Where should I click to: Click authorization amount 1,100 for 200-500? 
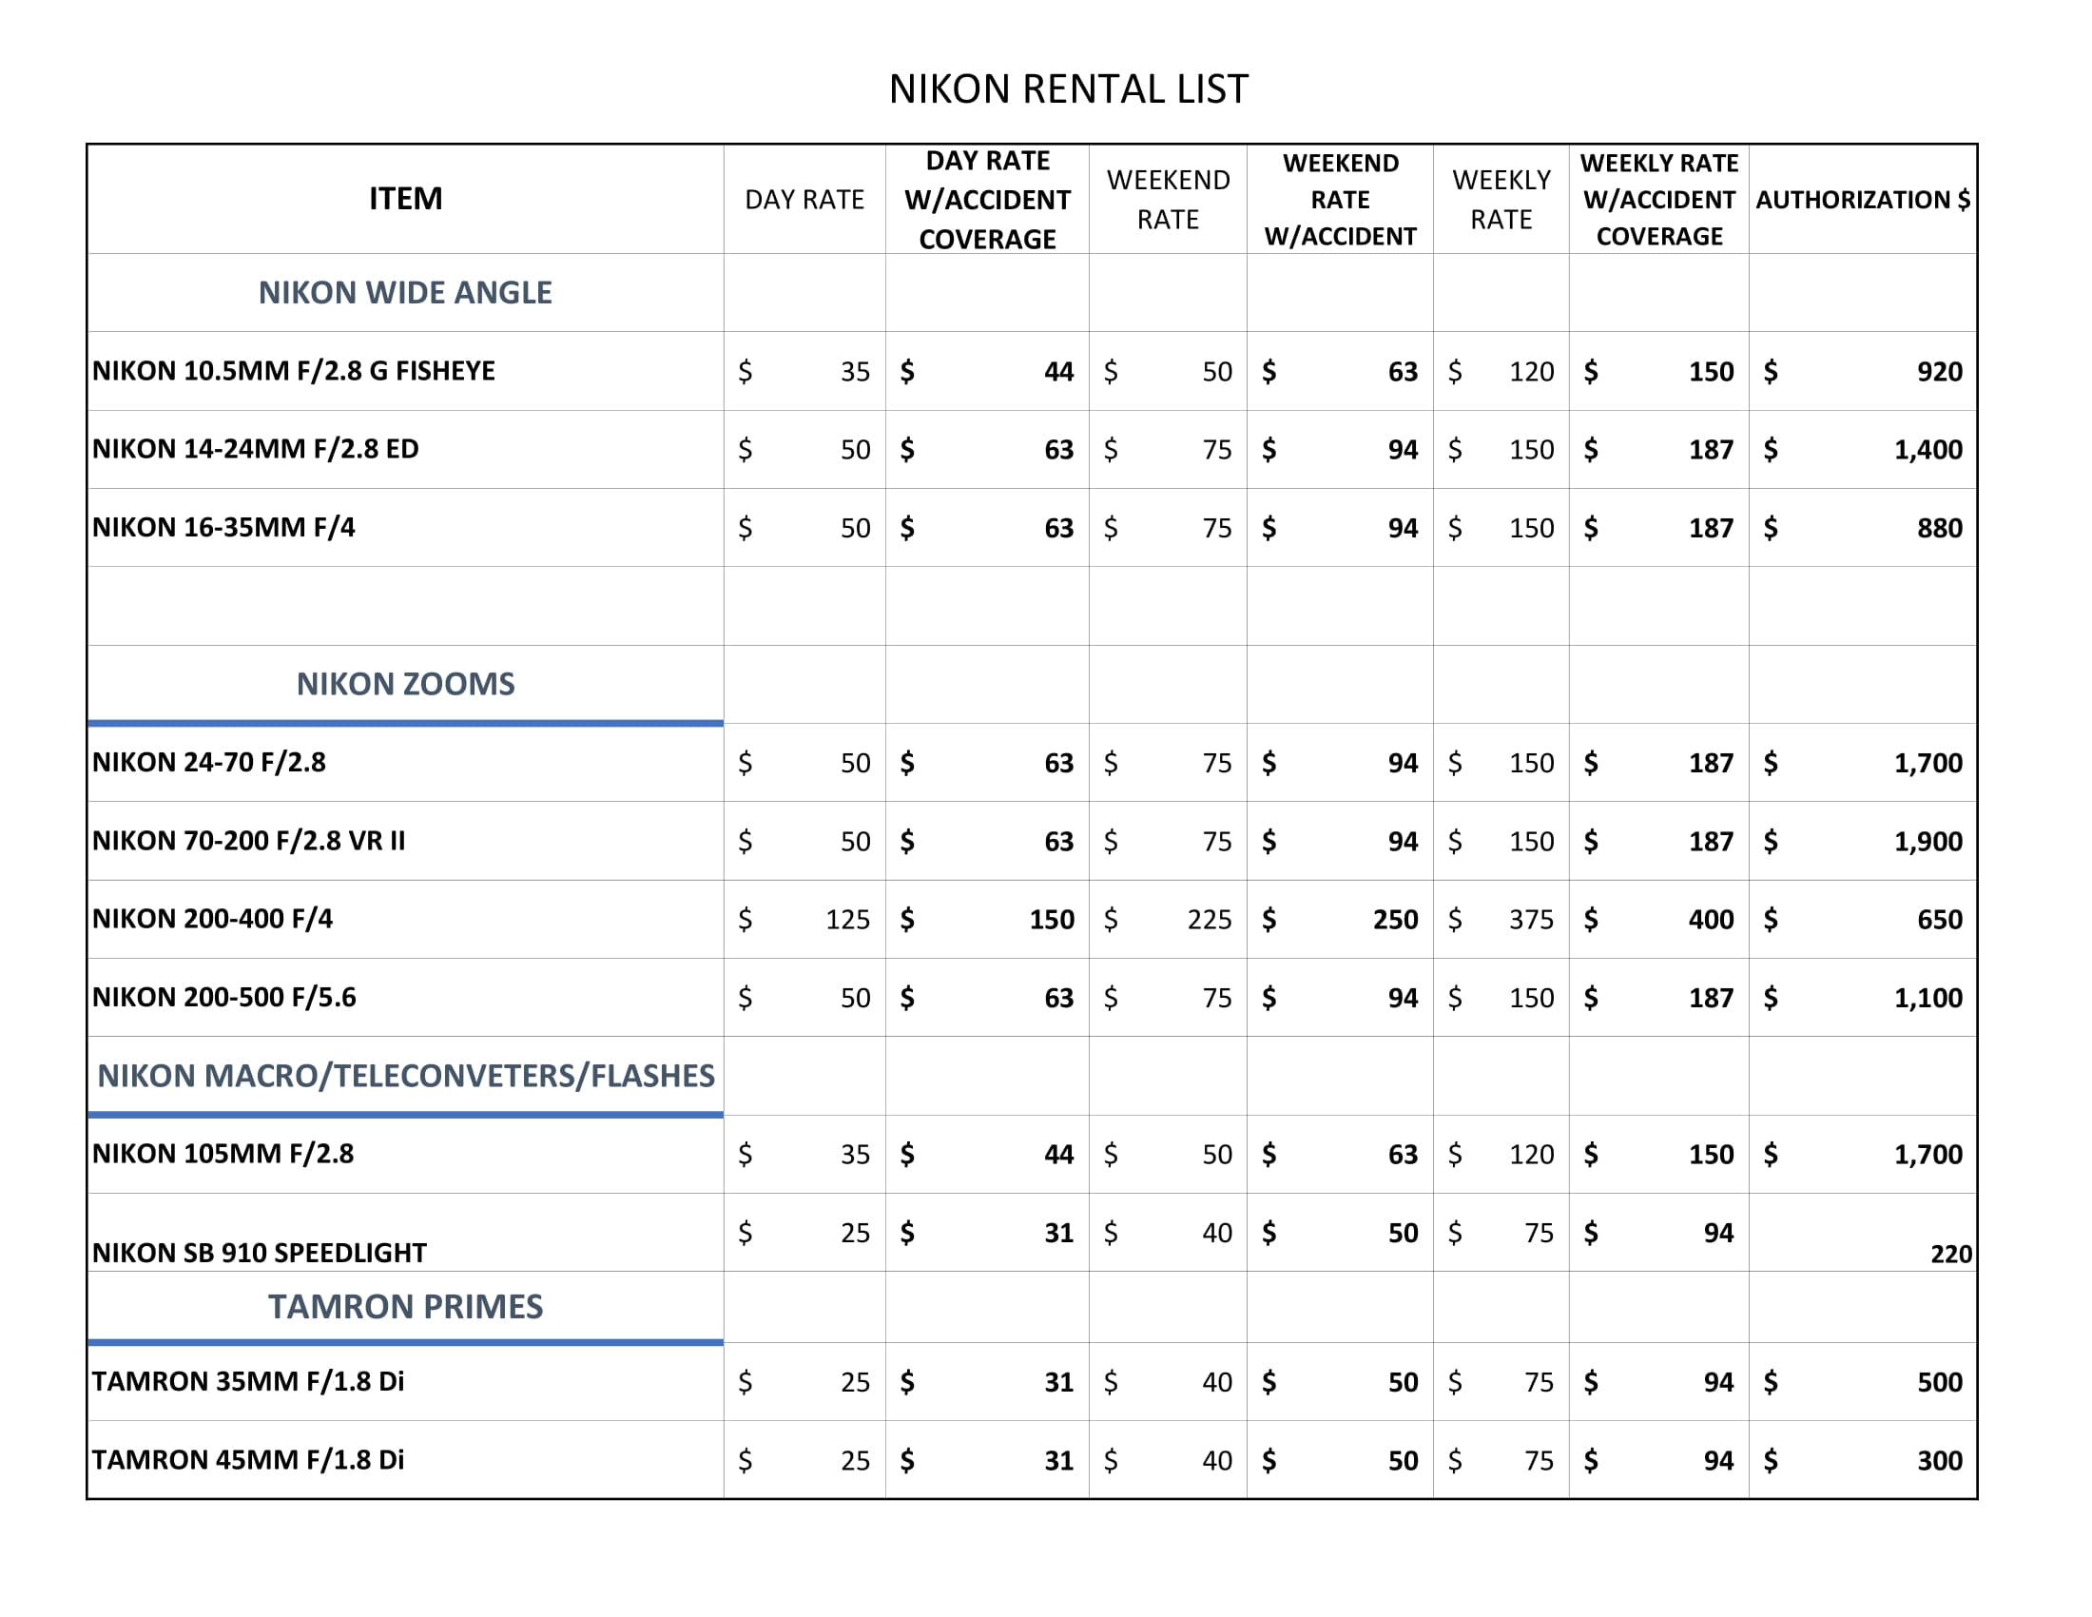pos(1927,998)
